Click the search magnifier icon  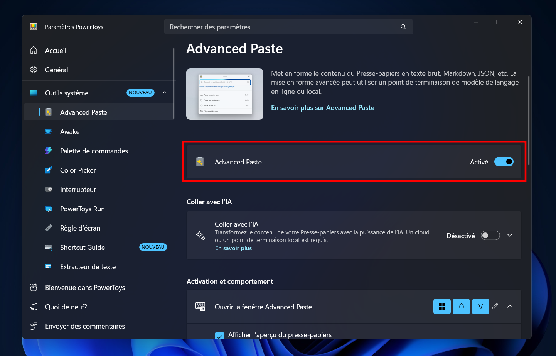pyautogui.click(x=403, y=27)
